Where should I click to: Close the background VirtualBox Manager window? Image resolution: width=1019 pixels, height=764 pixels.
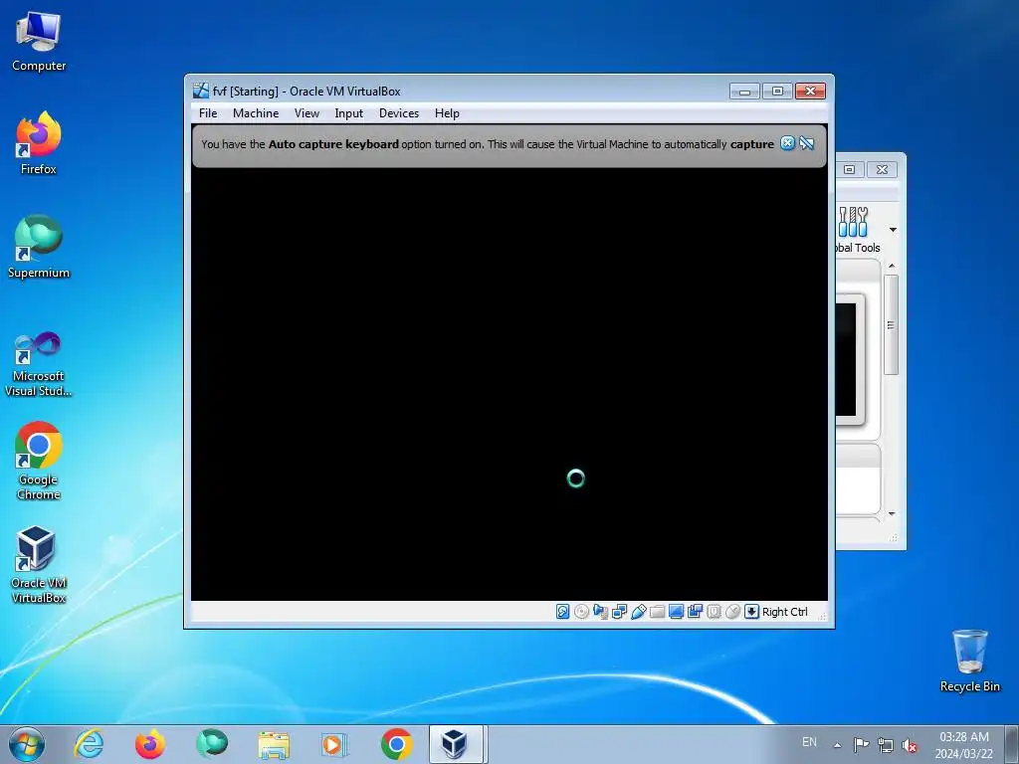pos(882,169)
